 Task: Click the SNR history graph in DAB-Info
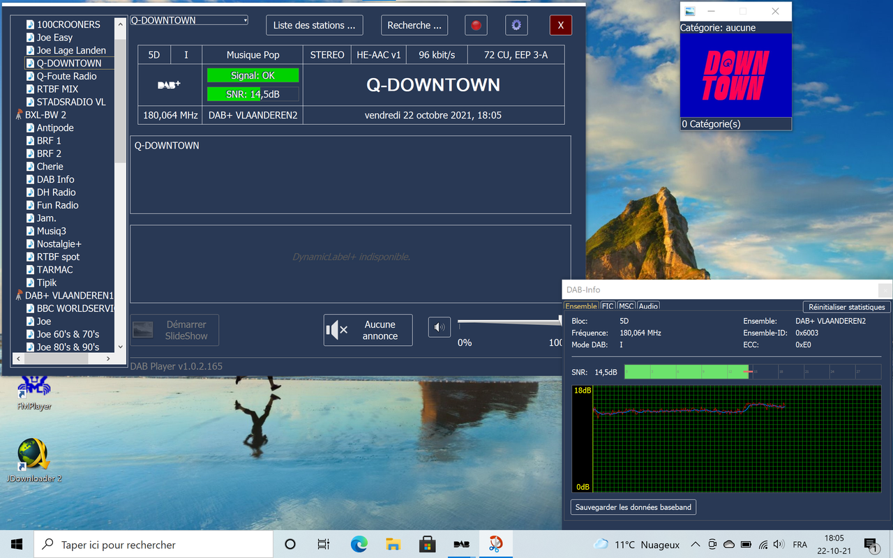726,439
